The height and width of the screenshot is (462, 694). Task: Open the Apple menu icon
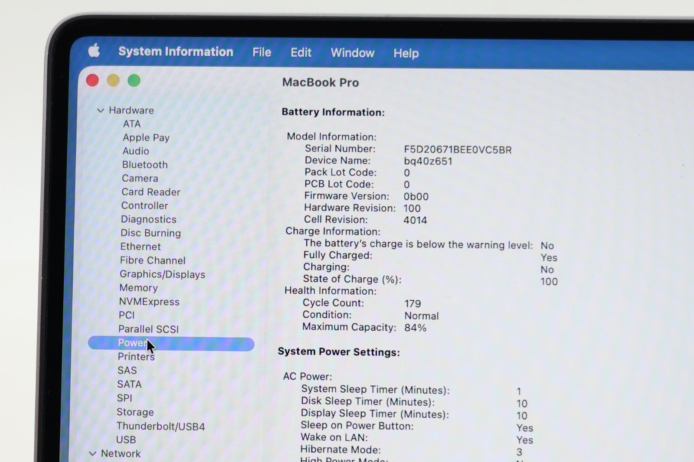point(94,51)
